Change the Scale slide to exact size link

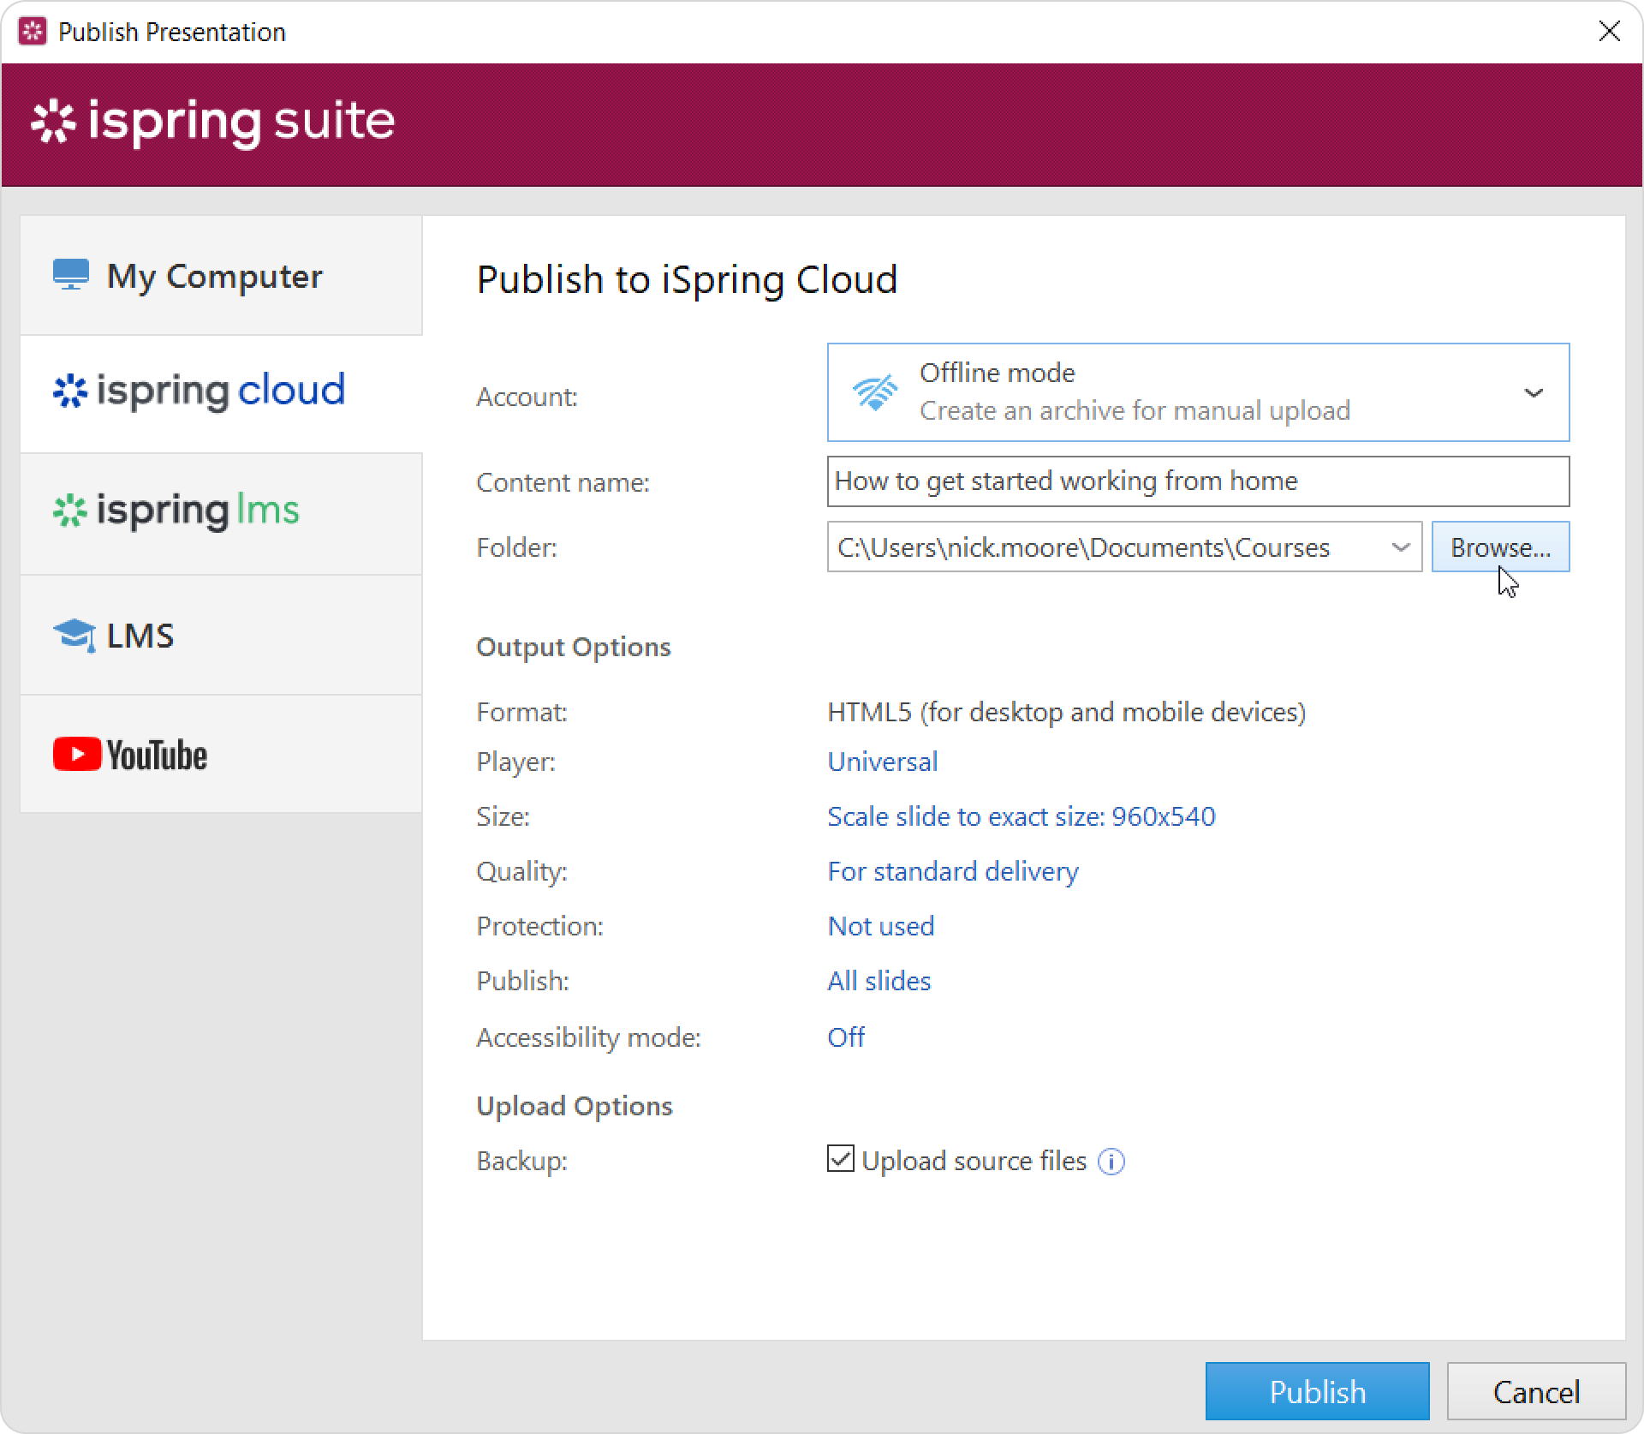click(x=1021, y=816)
